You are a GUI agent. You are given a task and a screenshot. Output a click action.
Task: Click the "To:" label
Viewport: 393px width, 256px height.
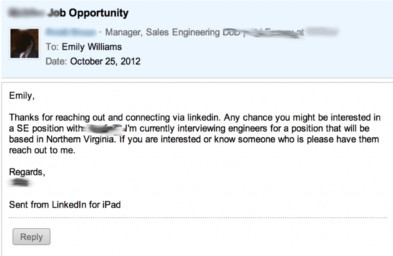(52, 47)
